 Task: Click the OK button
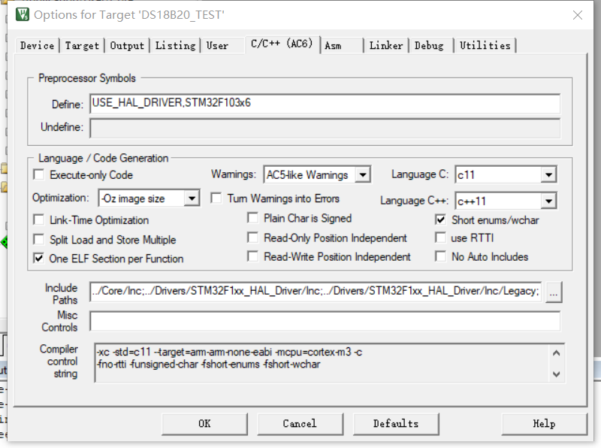coord(204,424)
